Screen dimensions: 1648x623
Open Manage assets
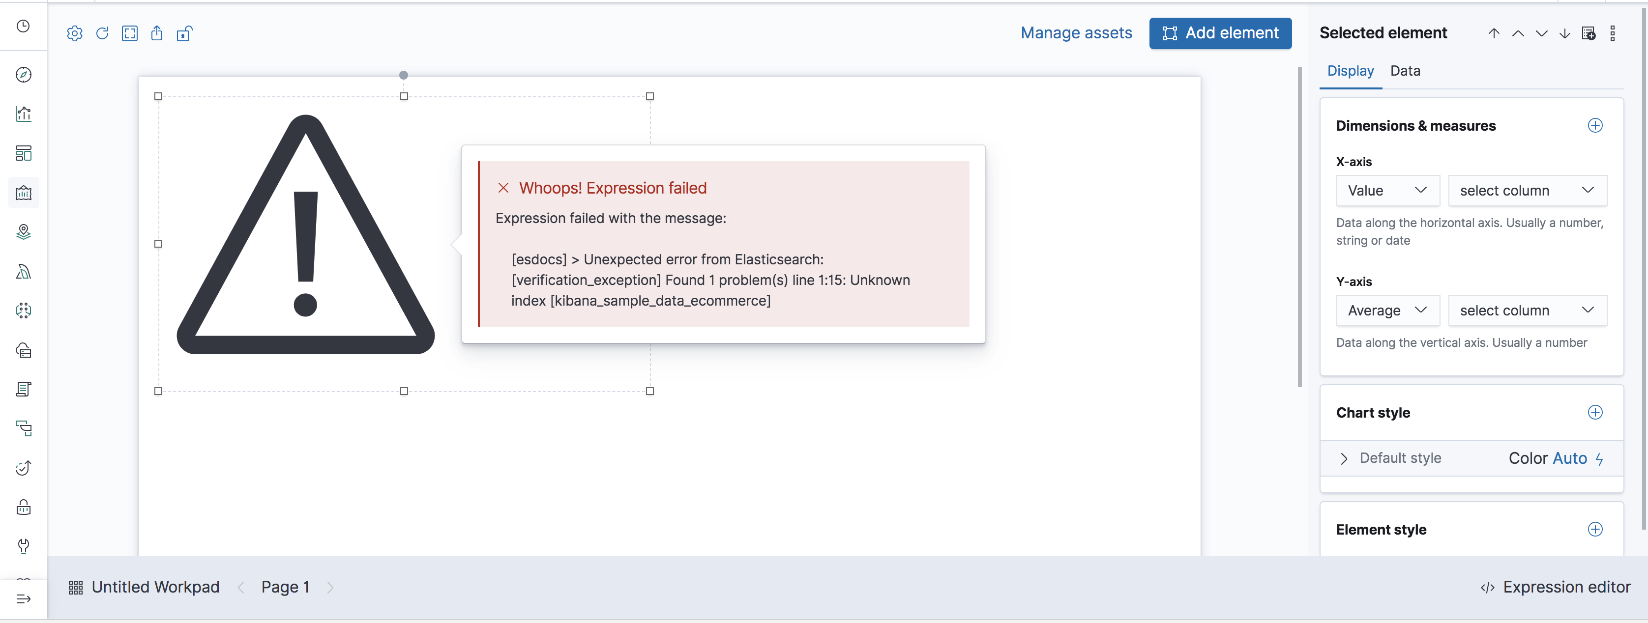[1076, 32]
